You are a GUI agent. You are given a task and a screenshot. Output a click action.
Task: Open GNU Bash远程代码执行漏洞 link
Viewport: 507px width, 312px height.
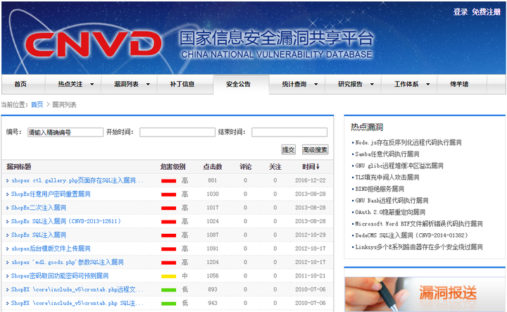coord(392,201)
